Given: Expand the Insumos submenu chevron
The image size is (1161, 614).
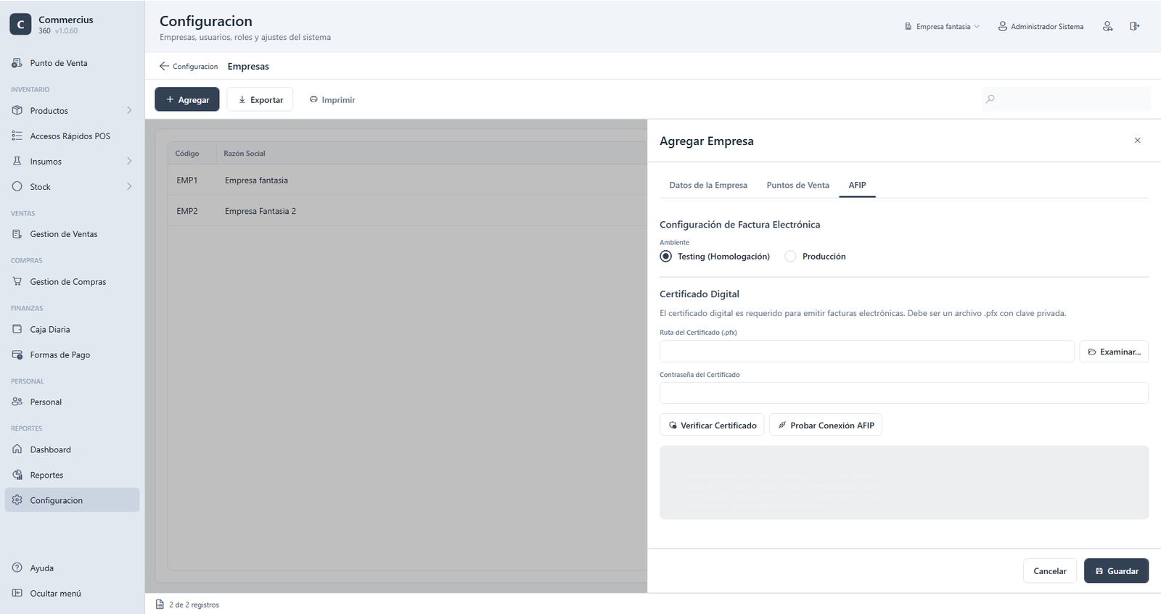Looking at the screenshot, I should click(x=129, y=161).
